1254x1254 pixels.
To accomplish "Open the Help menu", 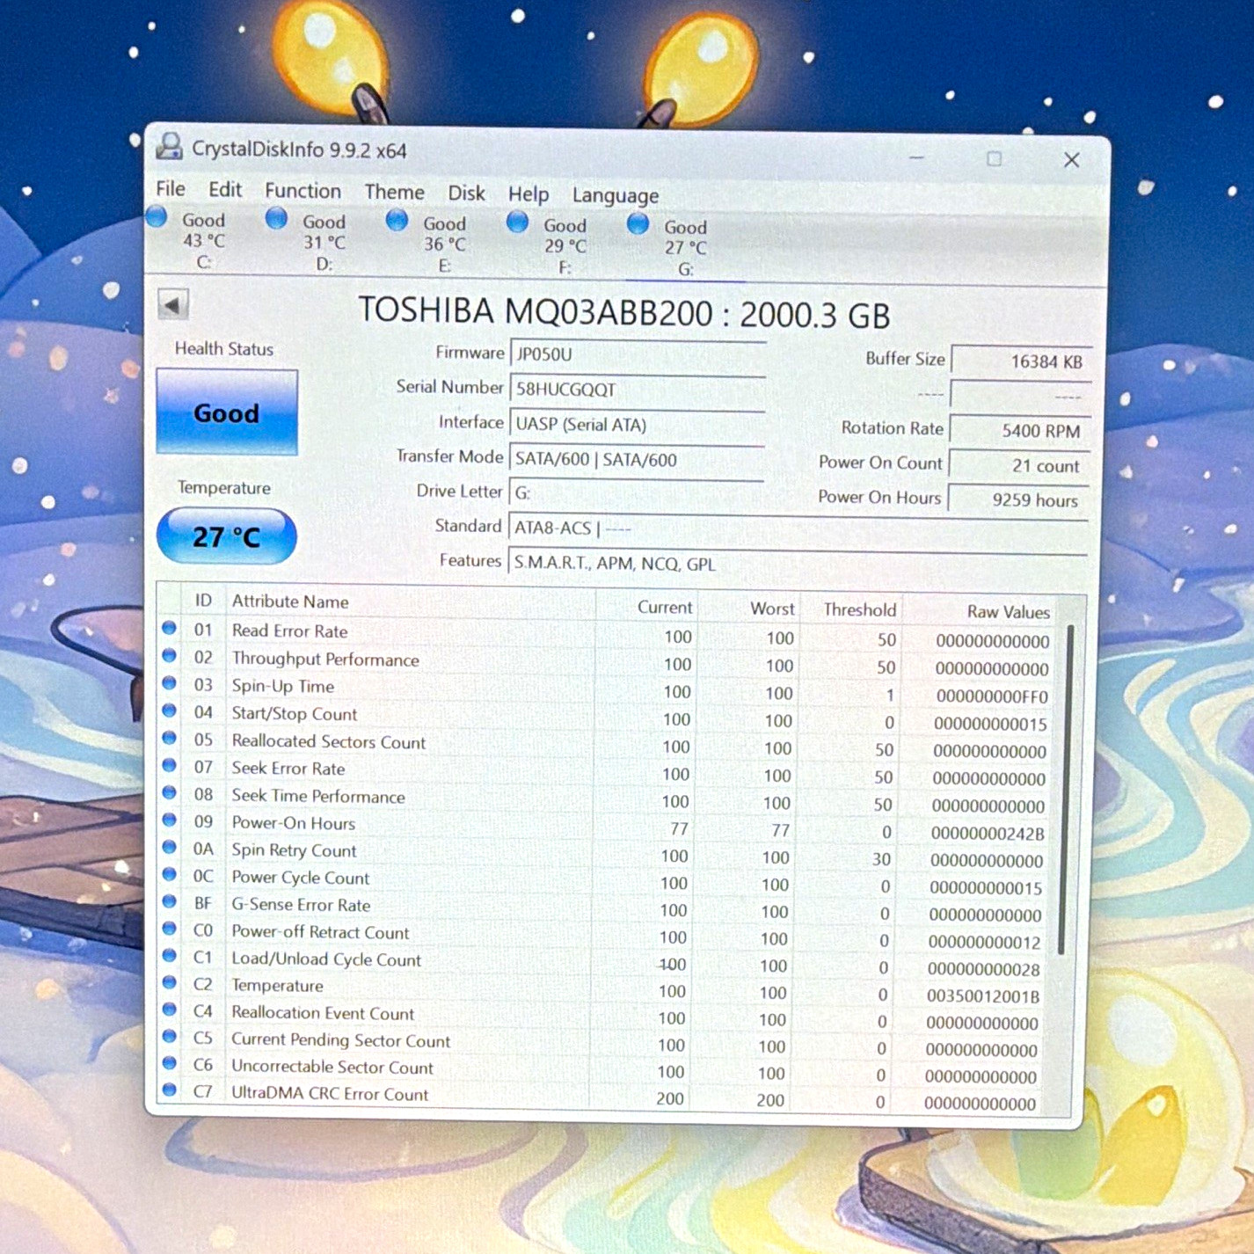I will coord(529,194).
